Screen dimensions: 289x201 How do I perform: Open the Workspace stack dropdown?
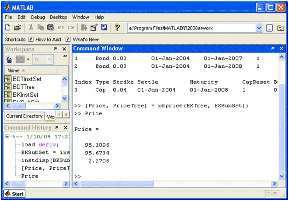(43, 59)
